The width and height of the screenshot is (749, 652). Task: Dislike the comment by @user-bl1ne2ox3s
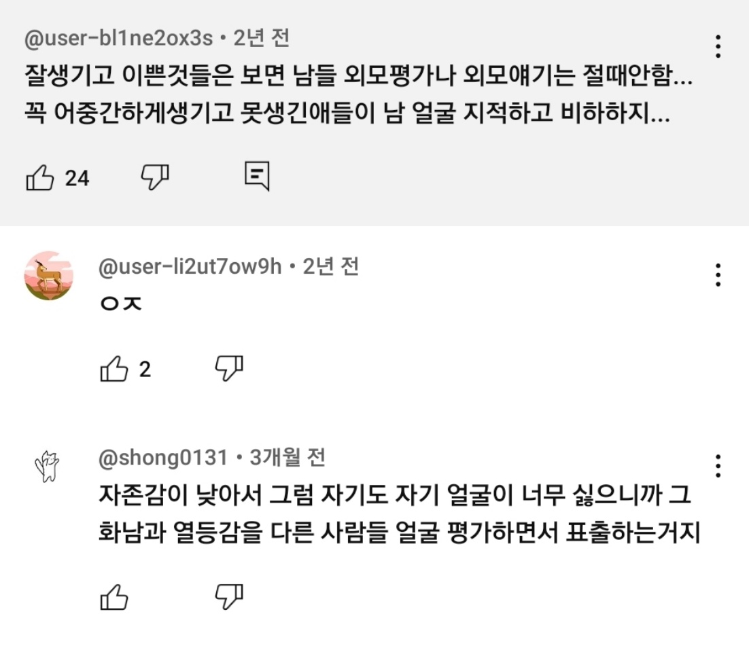click(x=154, y=177)
